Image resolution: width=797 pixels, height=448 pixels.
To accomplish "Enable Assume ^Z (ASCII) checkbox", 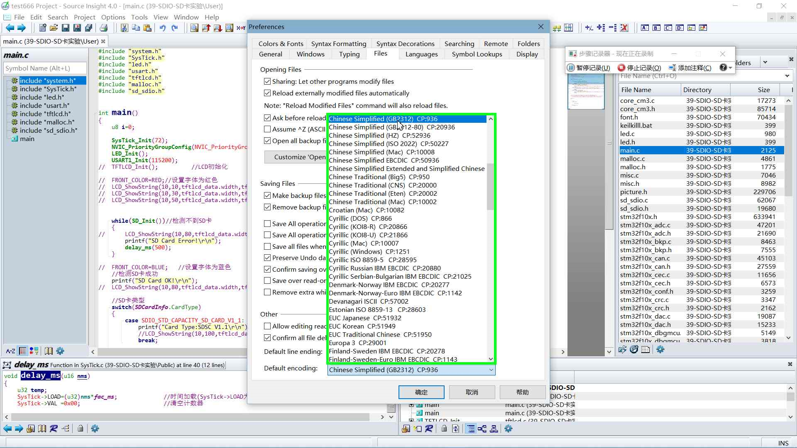I will pyautogui.click(x=267, y=129).
